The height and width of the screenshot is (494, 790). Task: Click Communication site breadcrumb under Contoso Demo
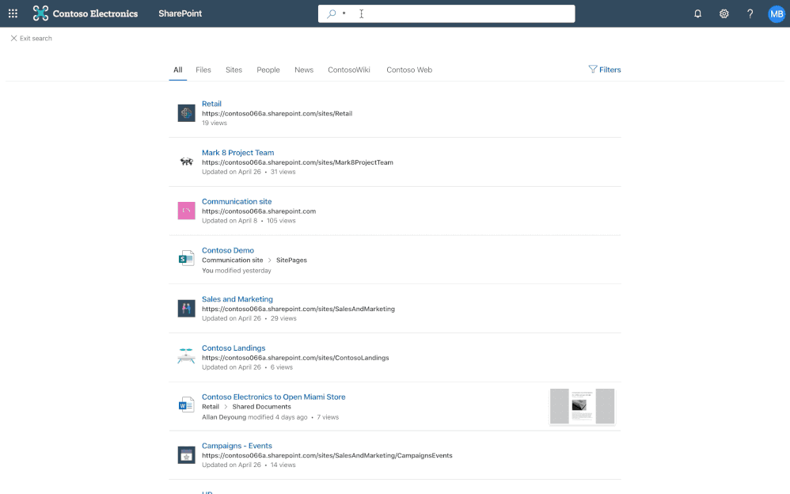[232, 260]
